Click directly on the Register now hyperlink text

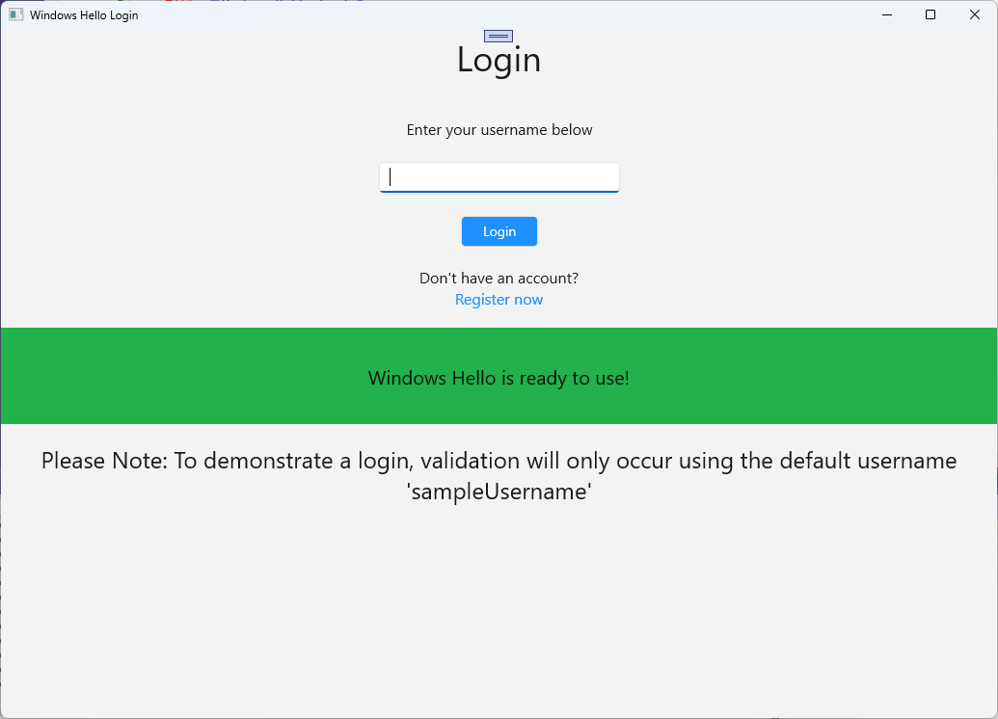tap(499, 299)
